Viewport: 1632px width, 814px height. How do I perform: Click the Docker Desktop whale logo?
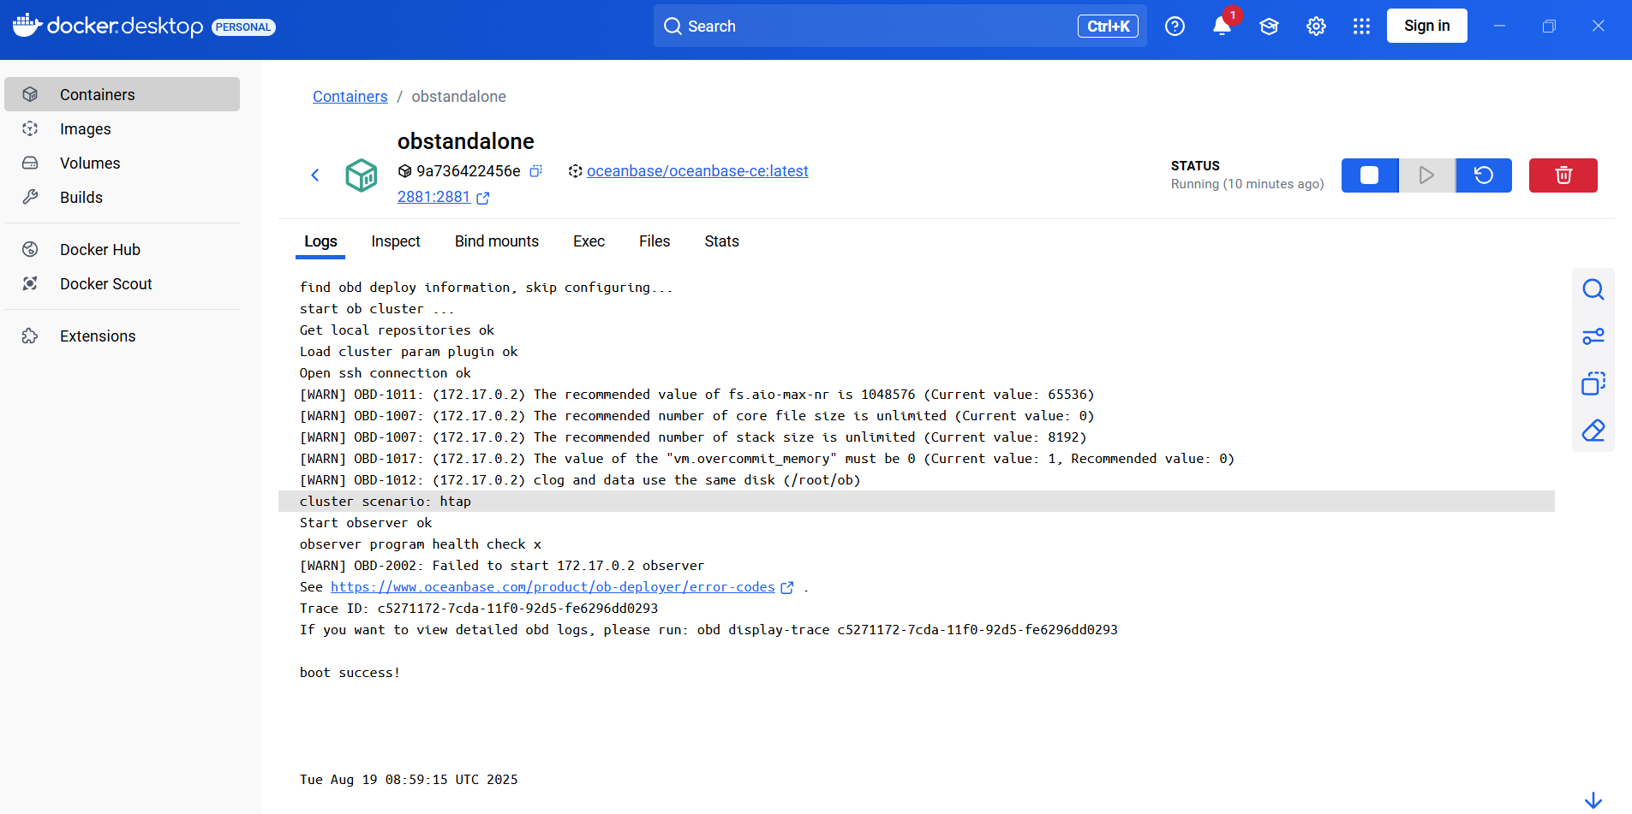(x=27, y=25)
